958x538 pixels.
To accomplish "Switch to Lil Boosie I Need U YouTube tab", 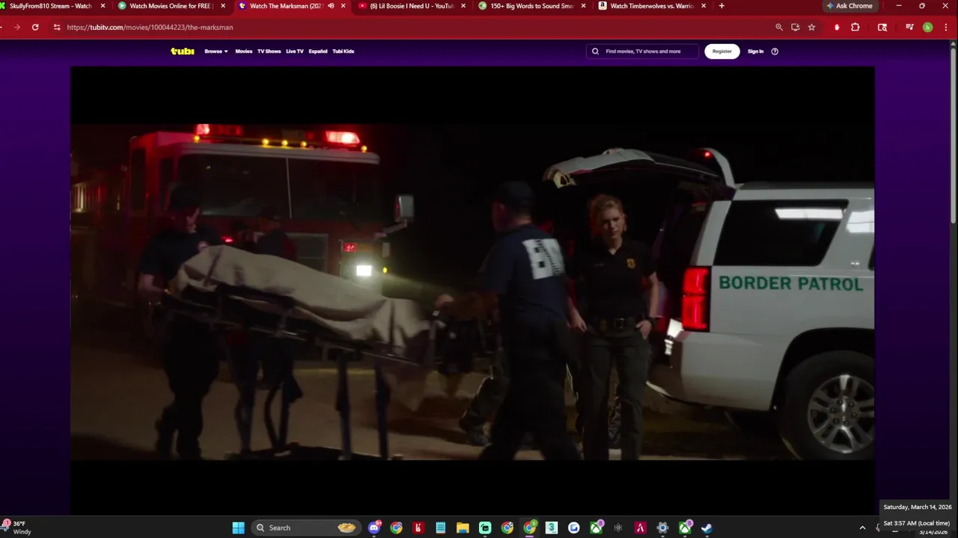I will pyautogui.click(x=412, y=6).
